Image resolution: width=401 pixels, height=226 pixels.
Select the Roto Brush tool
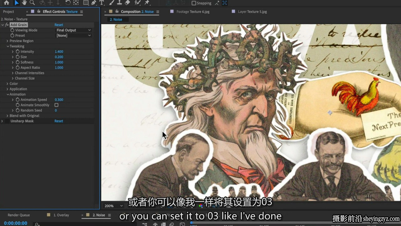[x=137, y=3]
